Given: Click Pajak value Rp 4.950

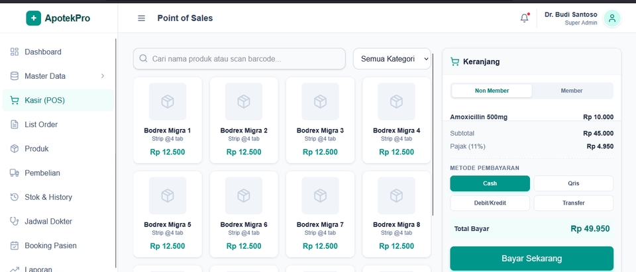Looking at the screenshot, I should tap(600, 146).
